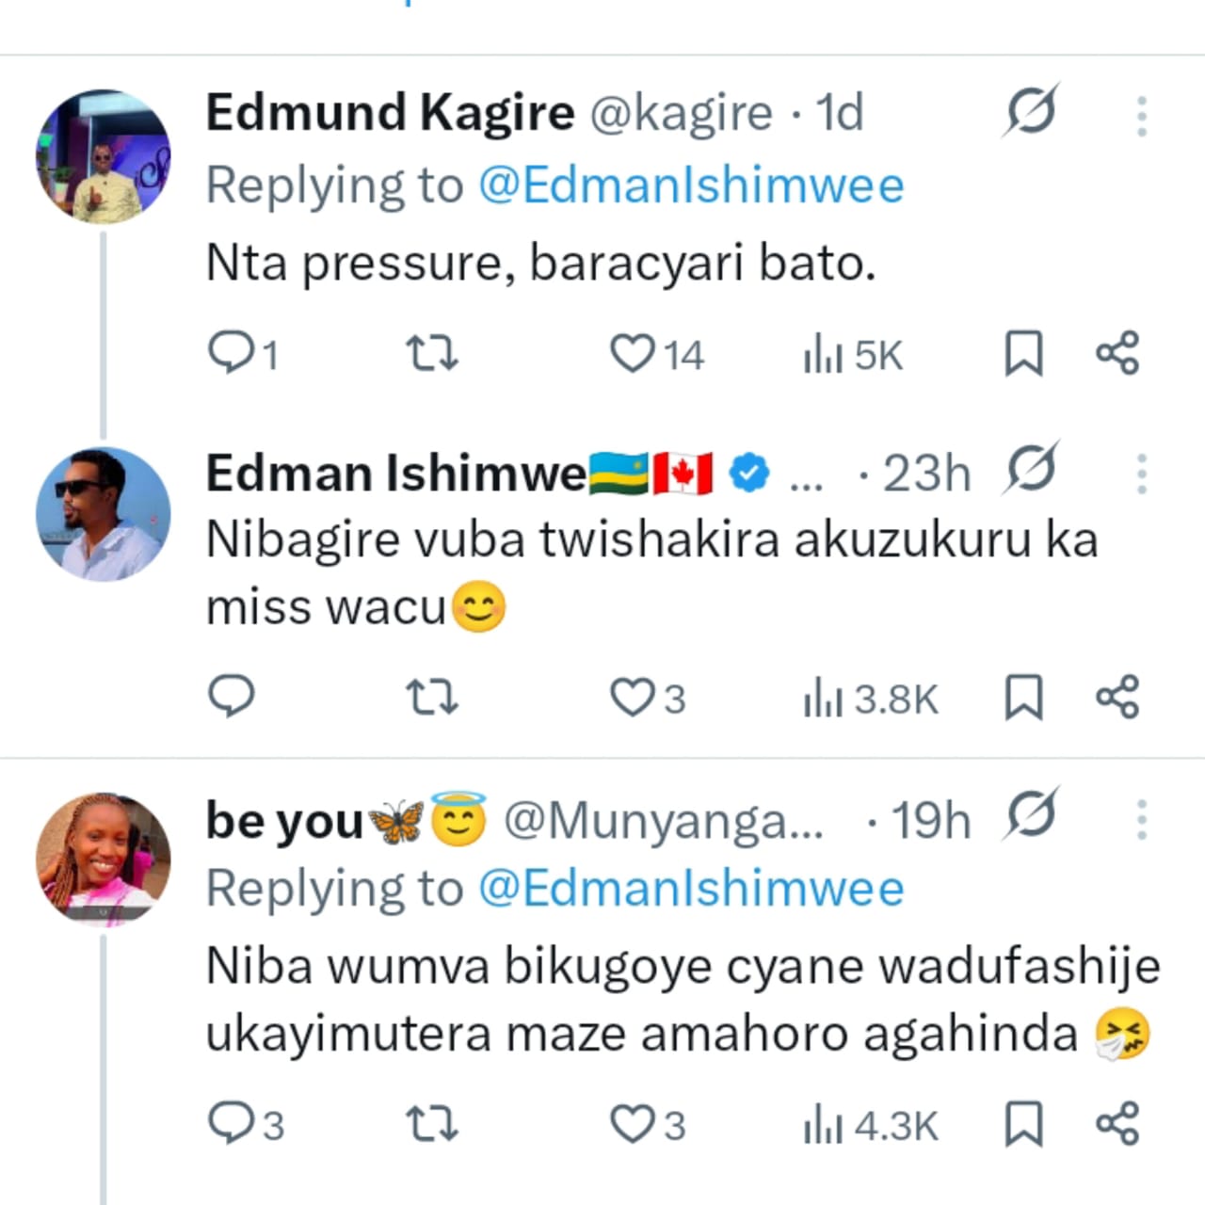Share the be you tweet
1205x1205 pixels.
coord(1117,1123)
